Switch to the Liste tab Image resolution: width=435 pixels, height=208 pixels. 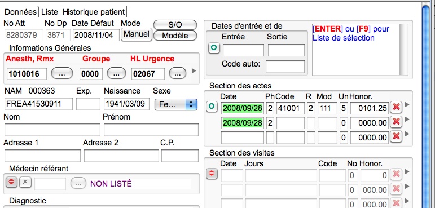[x=50, y=12]
